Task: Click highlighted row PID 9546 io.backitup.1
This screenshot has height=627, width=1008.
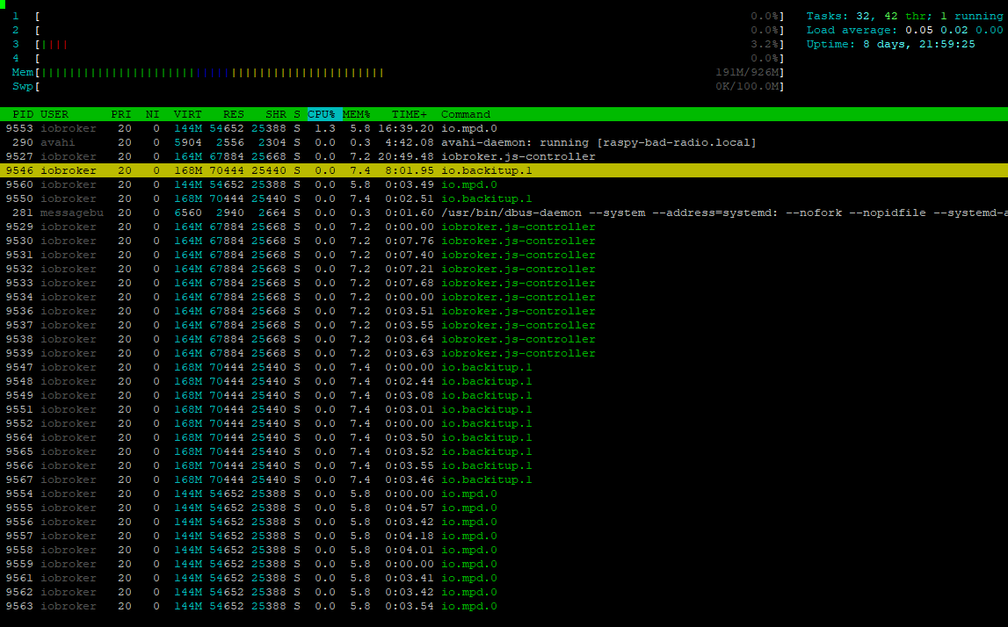Action: click(x=504, y=171)
